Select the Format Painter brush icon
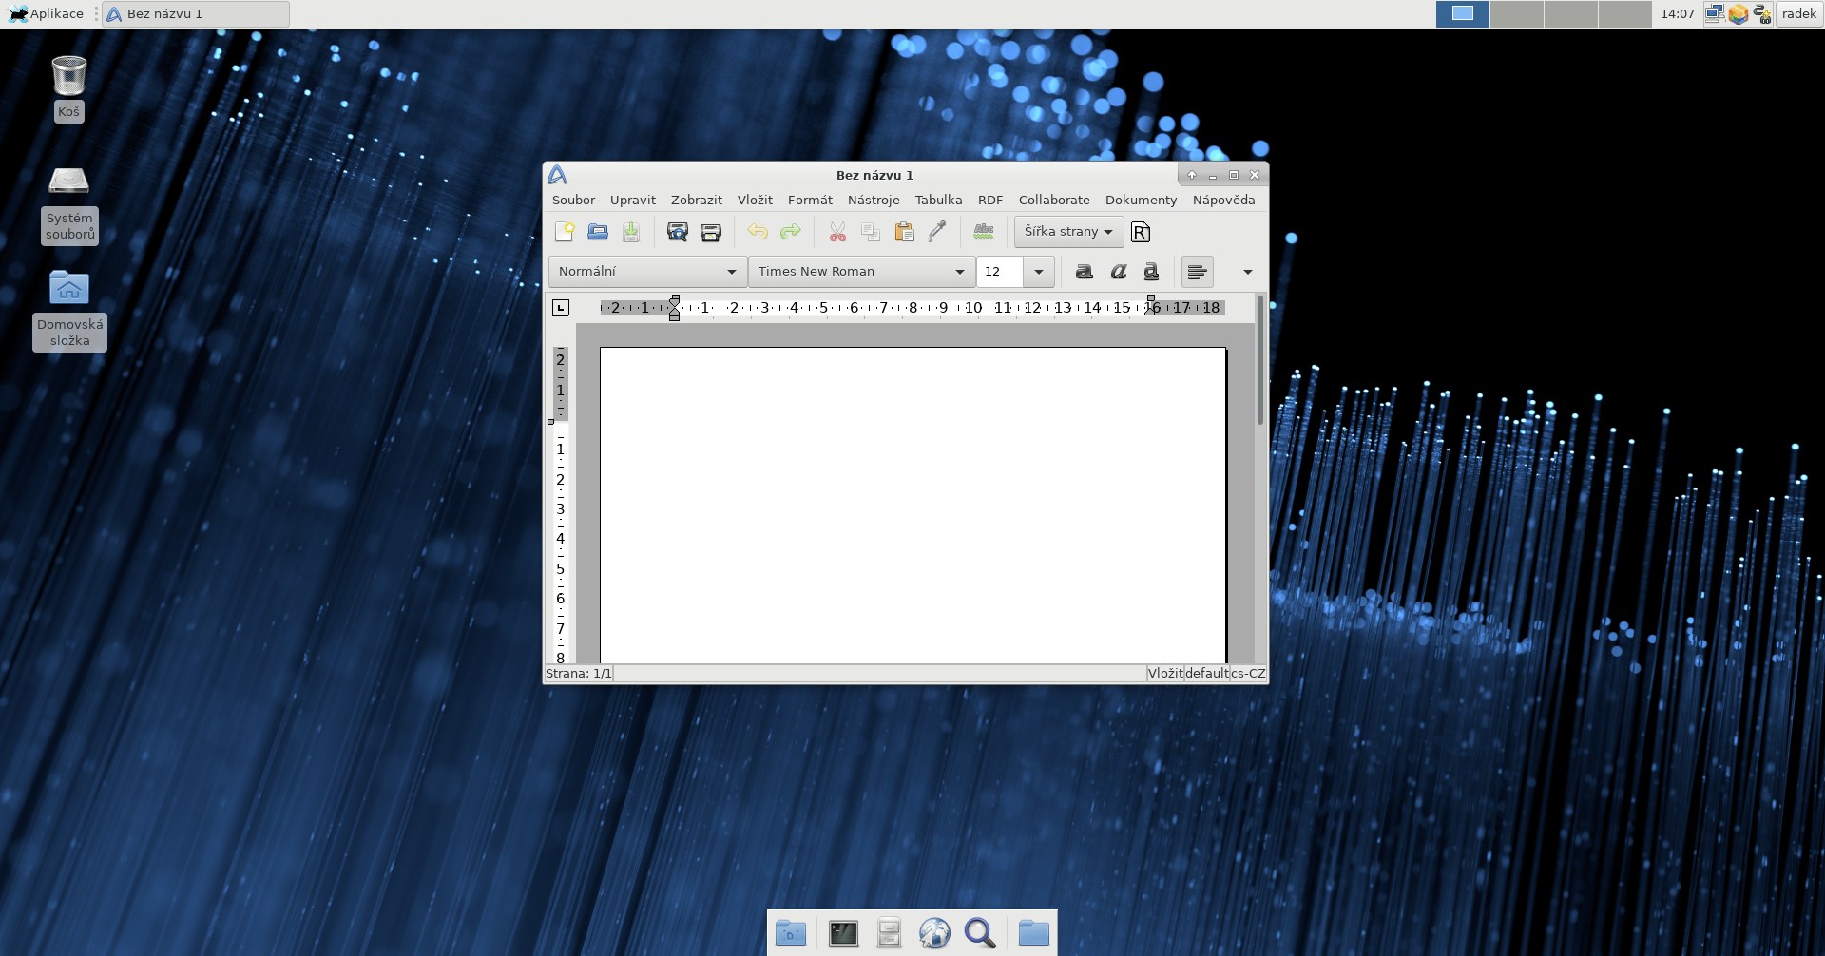This screenshot has height=956, width=1825. point(937,232)
